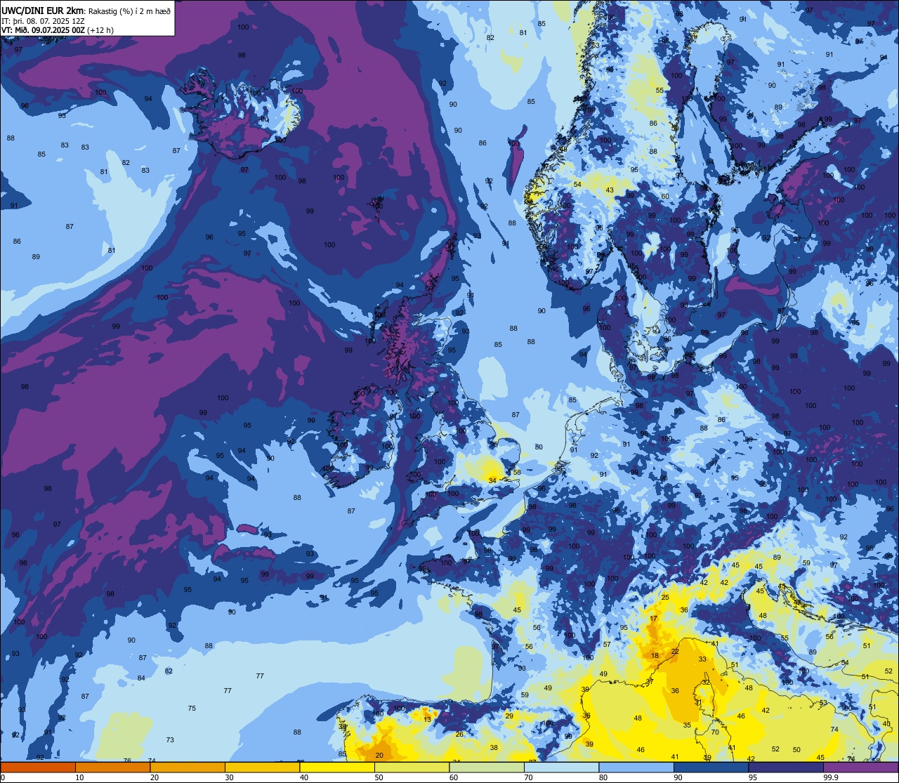Click the value 31 on the map

click(698, 702)
